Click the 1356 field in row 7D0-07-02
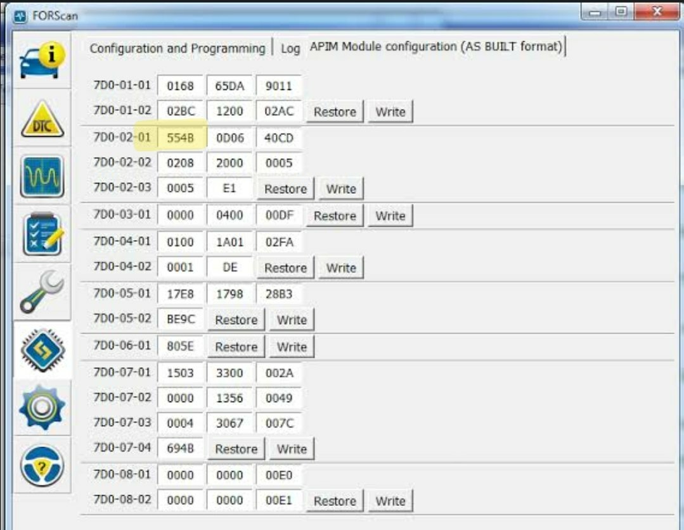The width and height of the screenshot is (684, 530). click(229, 398)
